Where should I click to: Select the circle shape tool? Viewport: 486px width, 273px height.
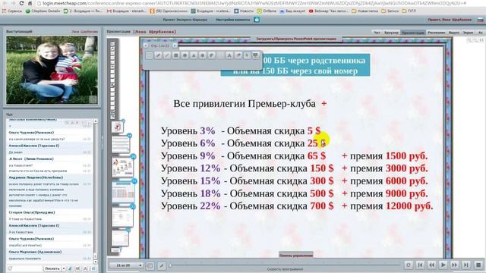(x=185, y=55)
